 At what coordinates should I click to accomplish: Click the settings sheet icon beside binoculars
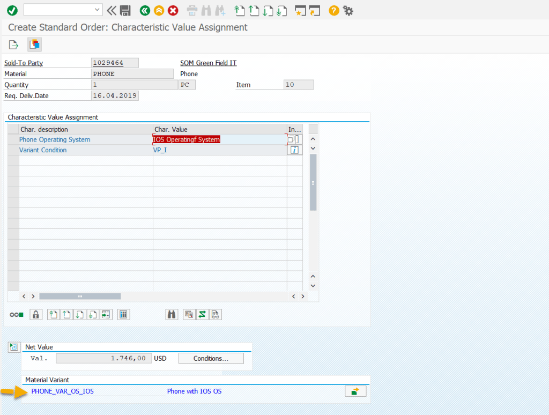coord(189,315)
